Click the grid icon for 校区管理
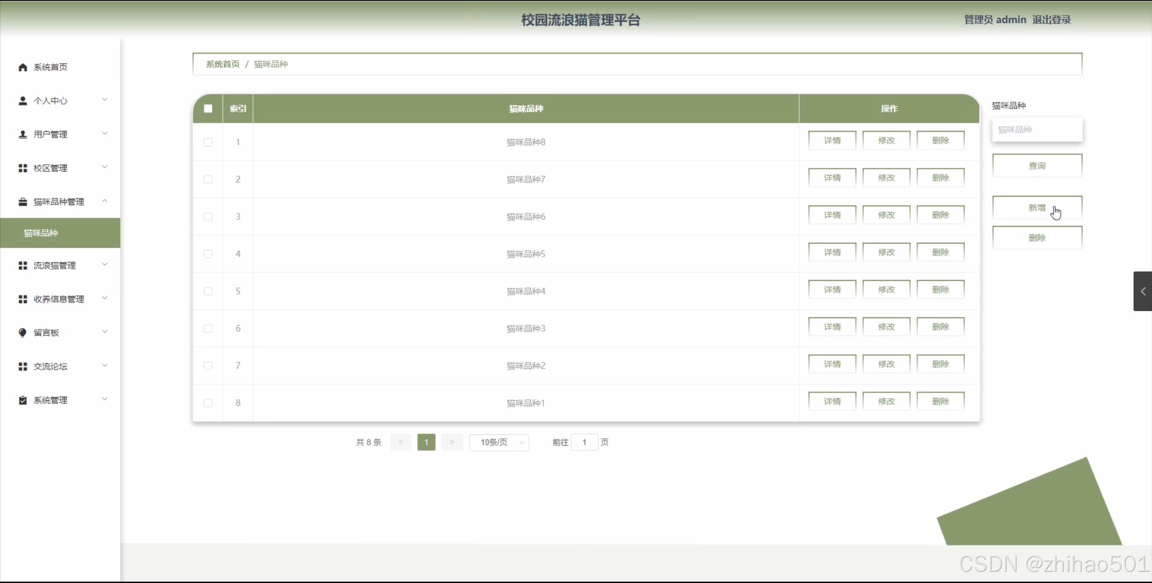This screenshot has height=583, width=1152. pyautogui.click(x=23, y=168)
